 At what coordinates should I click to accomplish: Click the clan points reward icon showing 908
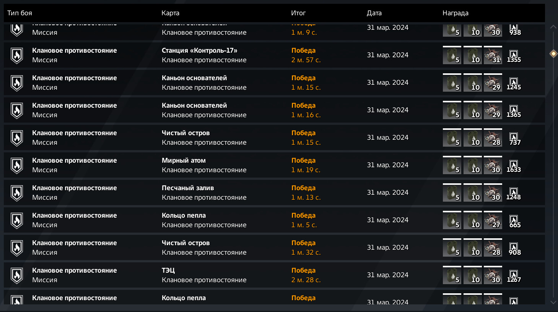[x=514, y=248]
